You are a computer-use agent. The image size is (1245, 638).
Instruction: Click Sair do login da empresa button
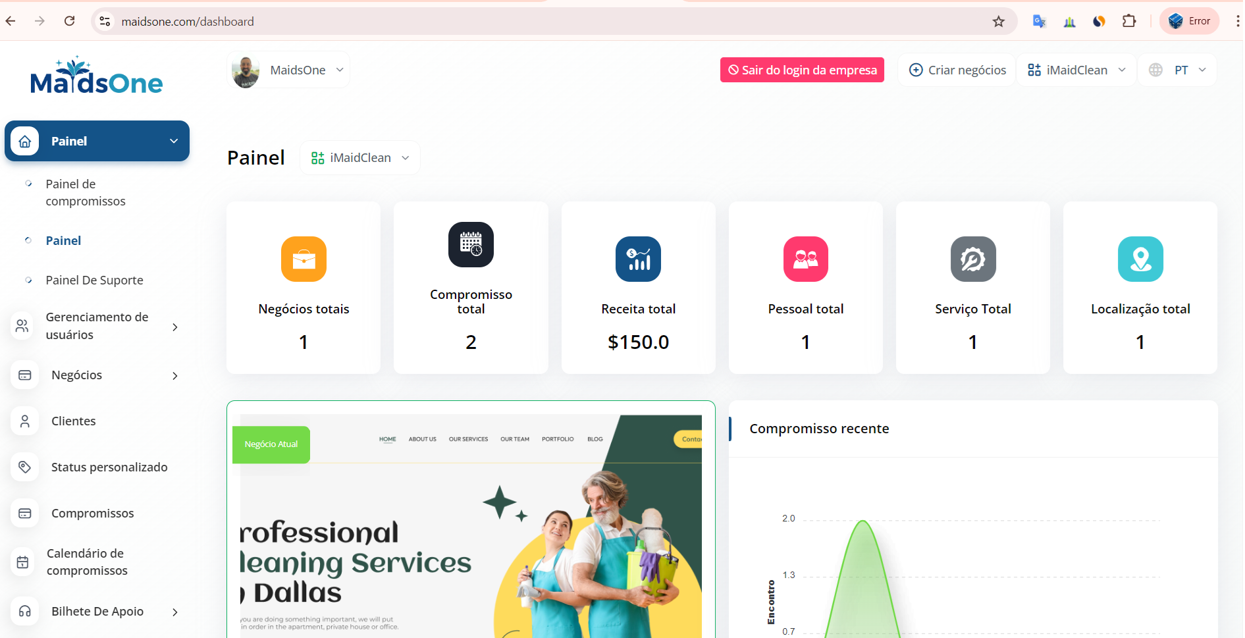(801, 70)
